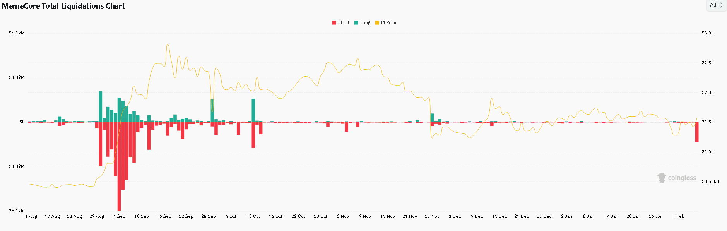Toggle the Short series legend label
This screenshot has height=231, width=727.
point(344,23)
